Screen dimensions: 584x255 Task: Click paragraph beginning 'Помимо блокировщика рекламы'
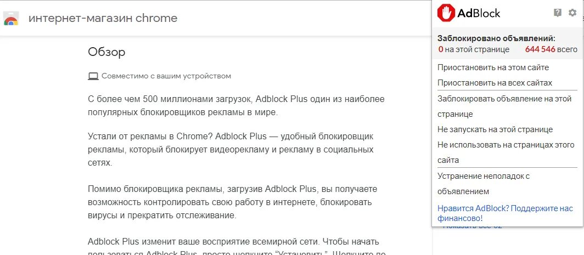click(233, 202)
